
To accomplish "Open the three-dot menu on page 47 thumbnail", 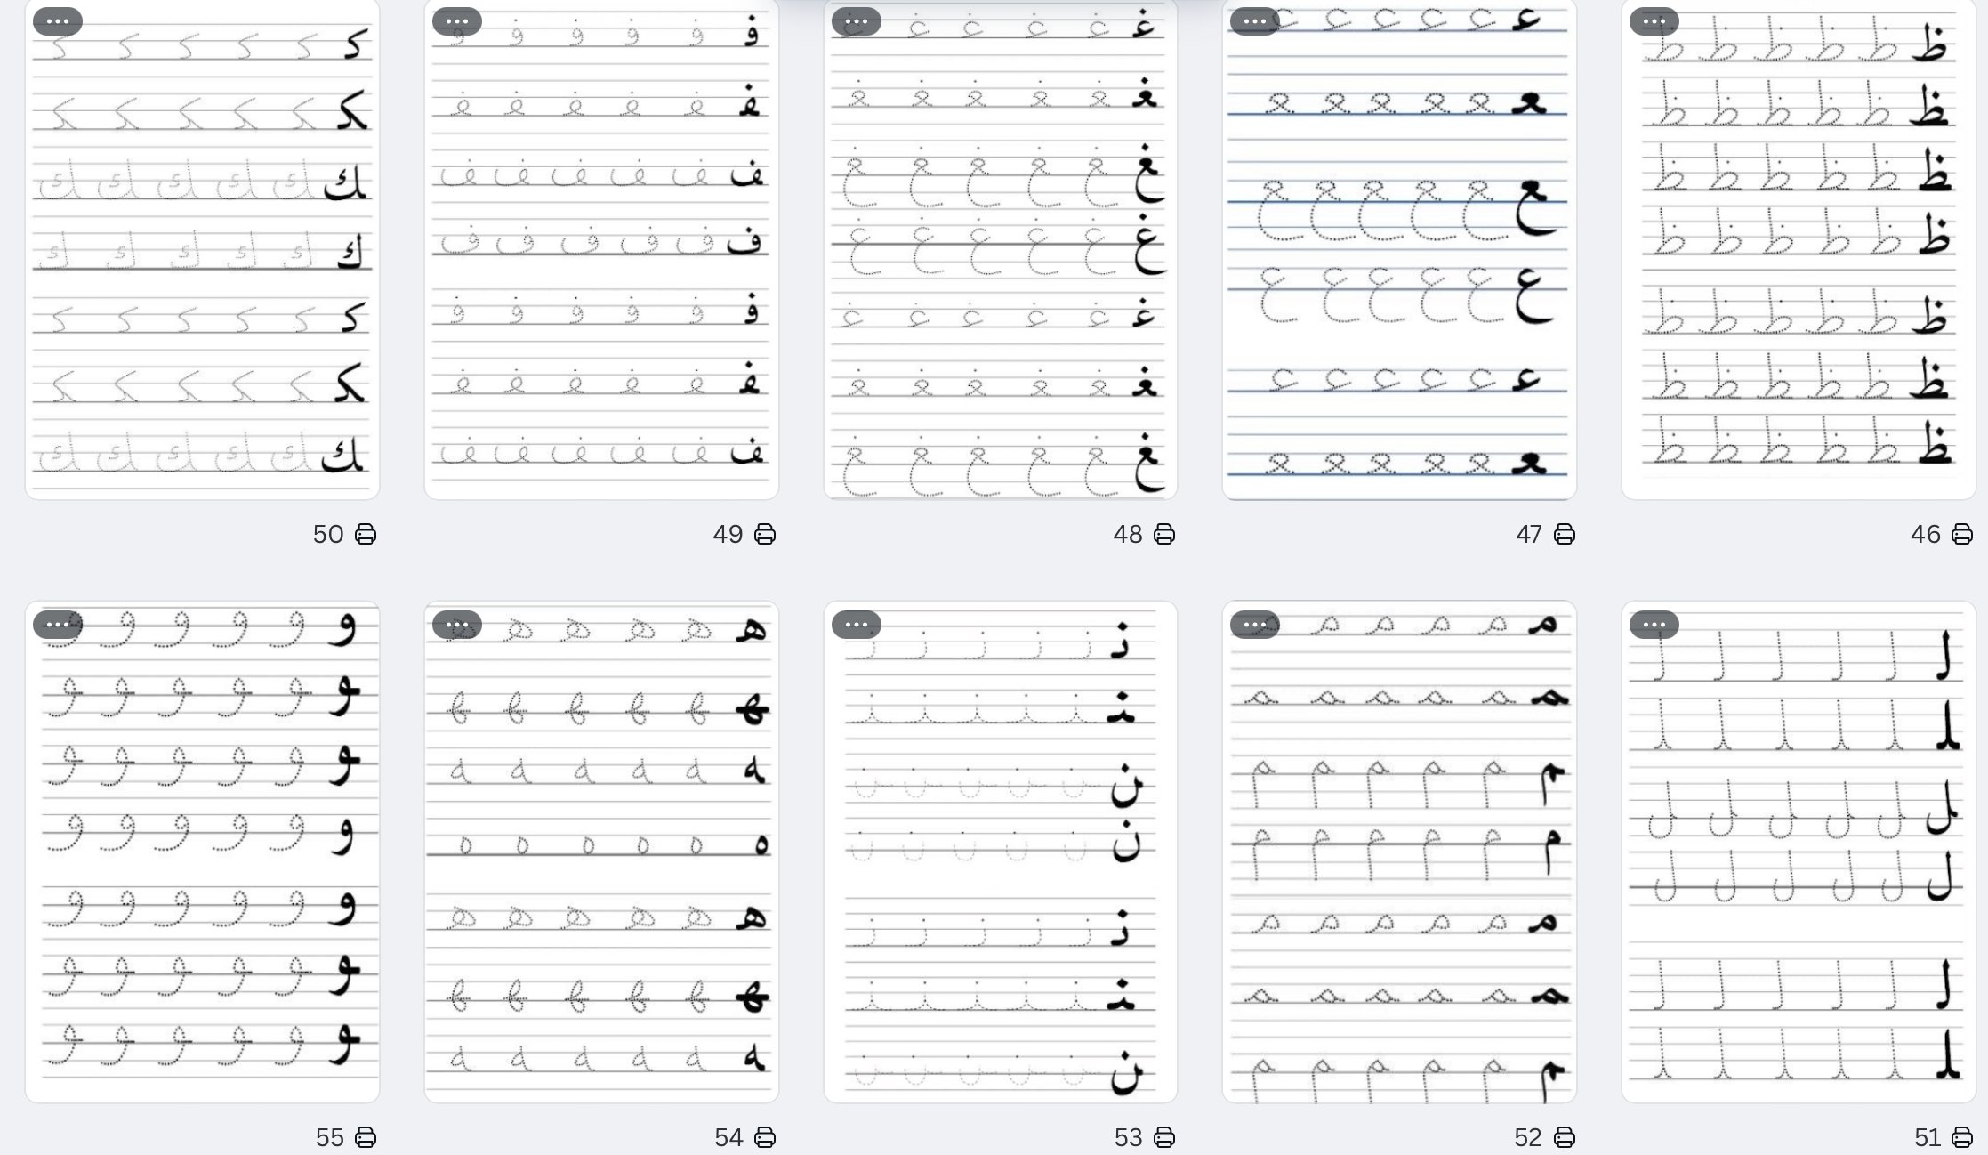I will coord(1255,20).
